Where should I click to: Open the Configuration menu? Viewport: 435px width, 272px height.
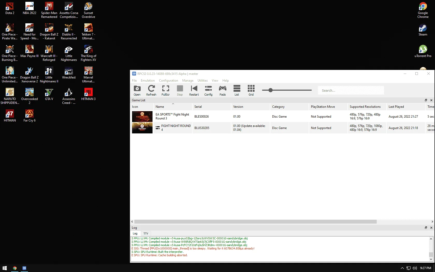[169, 81]
